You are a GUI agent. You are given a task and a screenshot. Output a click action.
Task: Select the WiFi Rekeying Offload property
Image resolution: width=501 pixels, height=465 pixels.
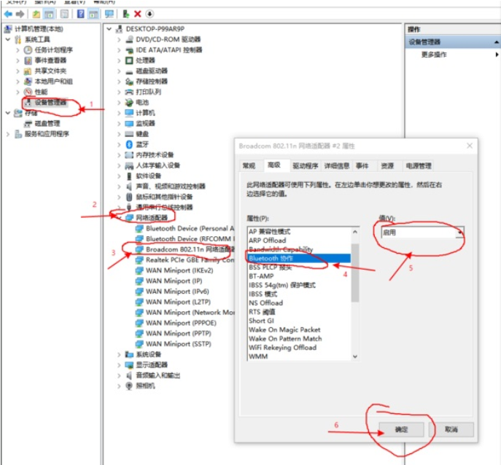tap(282, 348)
